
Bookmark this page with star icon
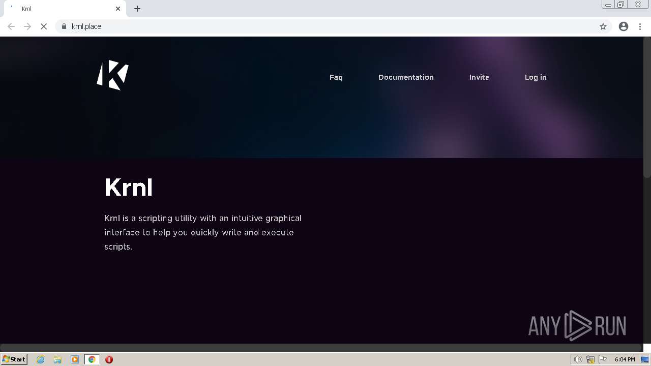point(603,26)
